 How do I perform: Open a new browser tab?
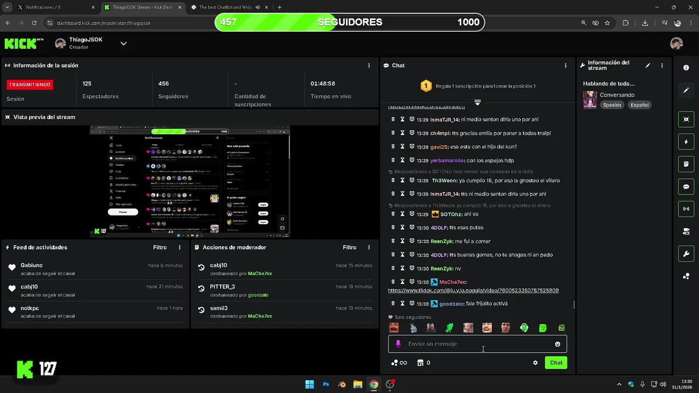click(x=280, y=7)
